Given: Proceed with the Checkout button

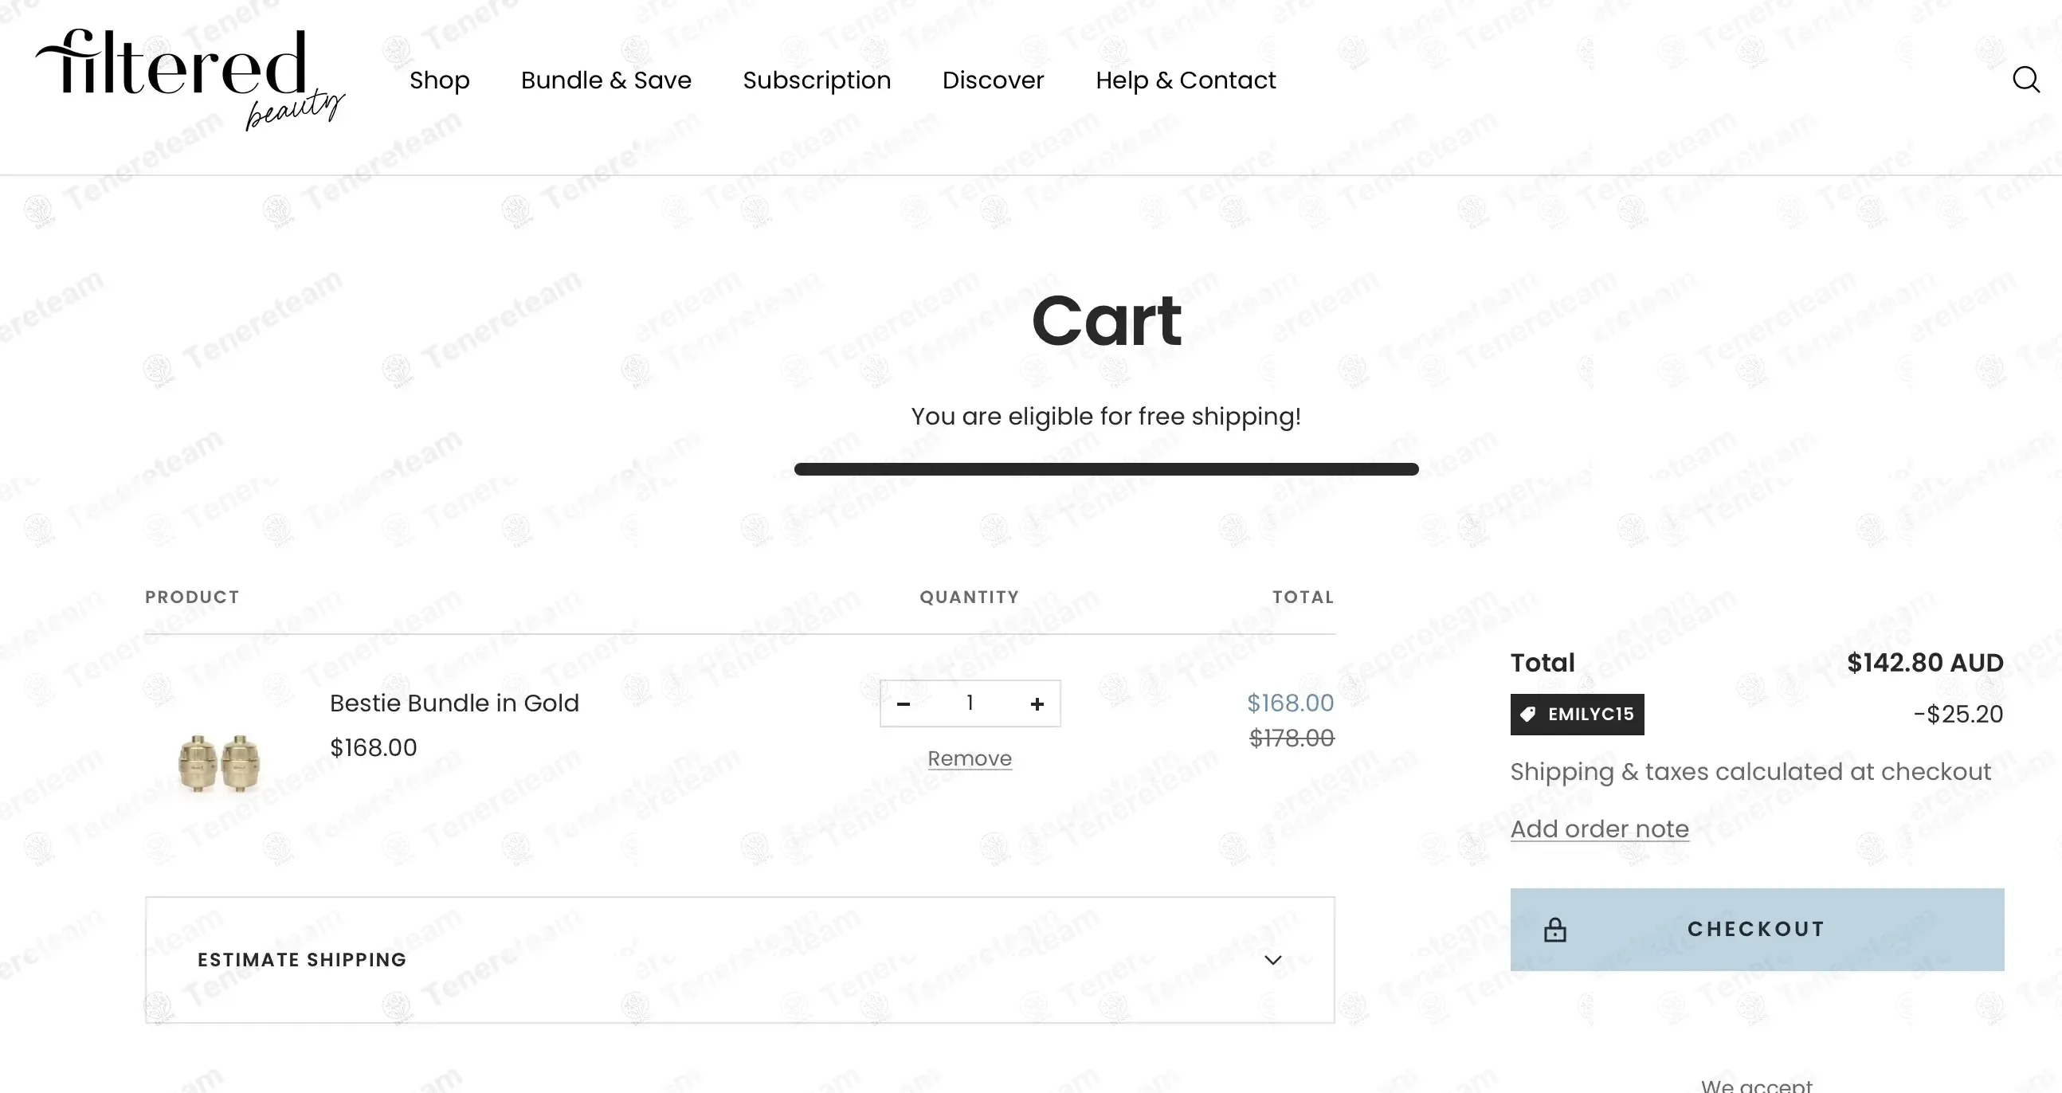Looking at the screenshot, I should (x=1757, y=929).
